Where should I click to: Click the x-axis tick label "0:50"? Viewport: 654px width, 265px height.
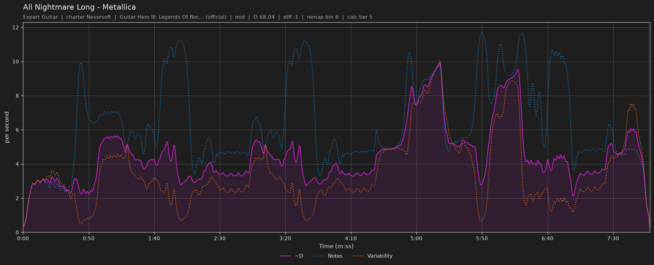tap(88, 238)
